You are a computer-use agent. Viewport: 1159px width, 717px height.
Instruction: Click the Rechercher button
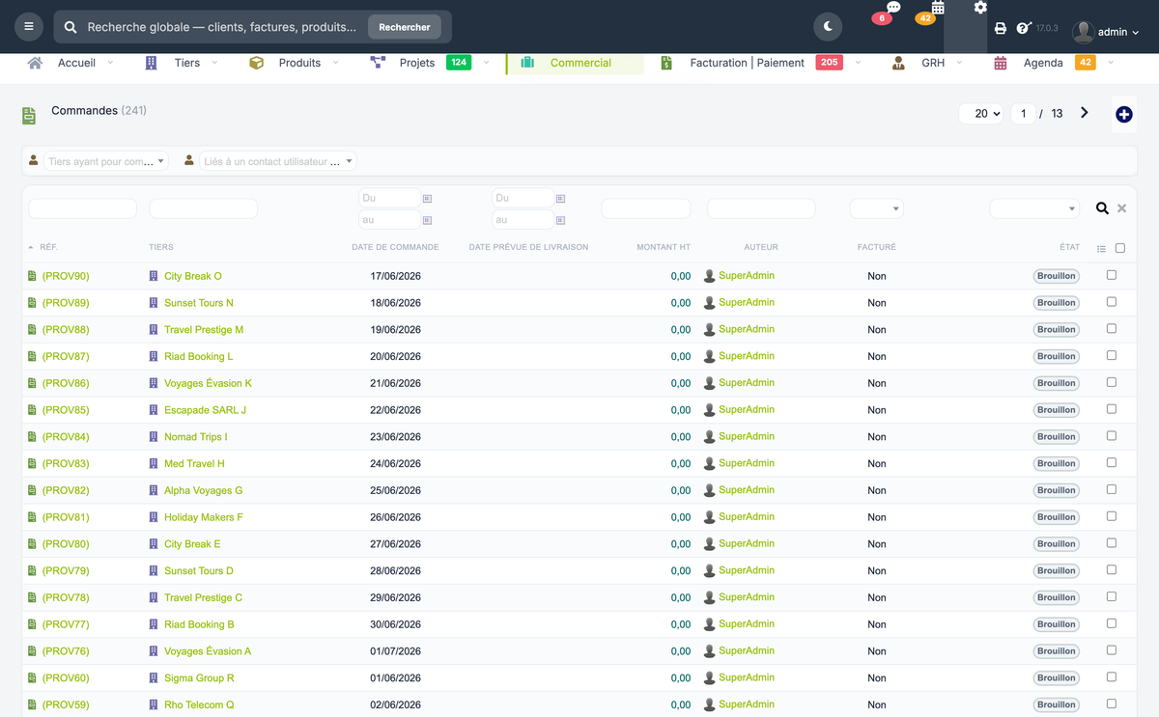[405, 27]
